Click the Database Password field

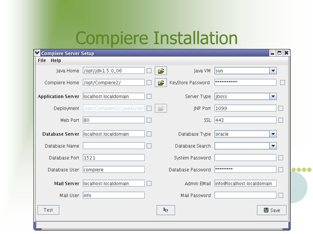(x=246, y=170)
